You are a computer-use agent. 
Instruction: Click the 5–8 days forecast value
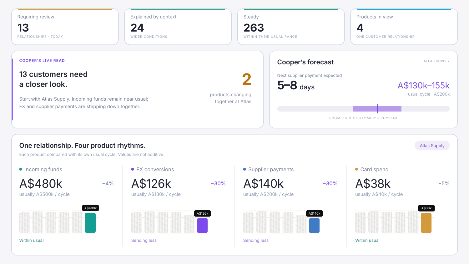[x=296, y=85]
